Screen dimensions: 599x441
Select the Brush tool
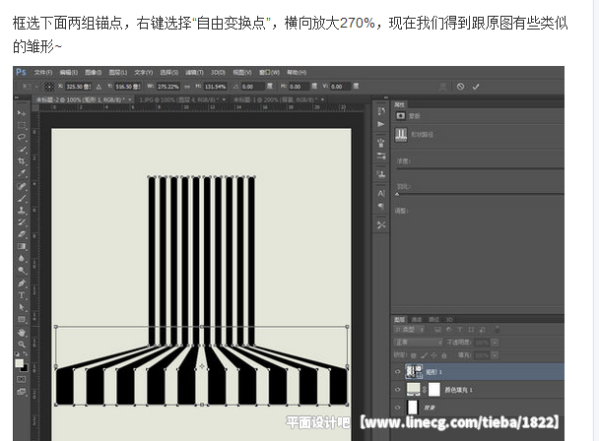coord(22,198)
